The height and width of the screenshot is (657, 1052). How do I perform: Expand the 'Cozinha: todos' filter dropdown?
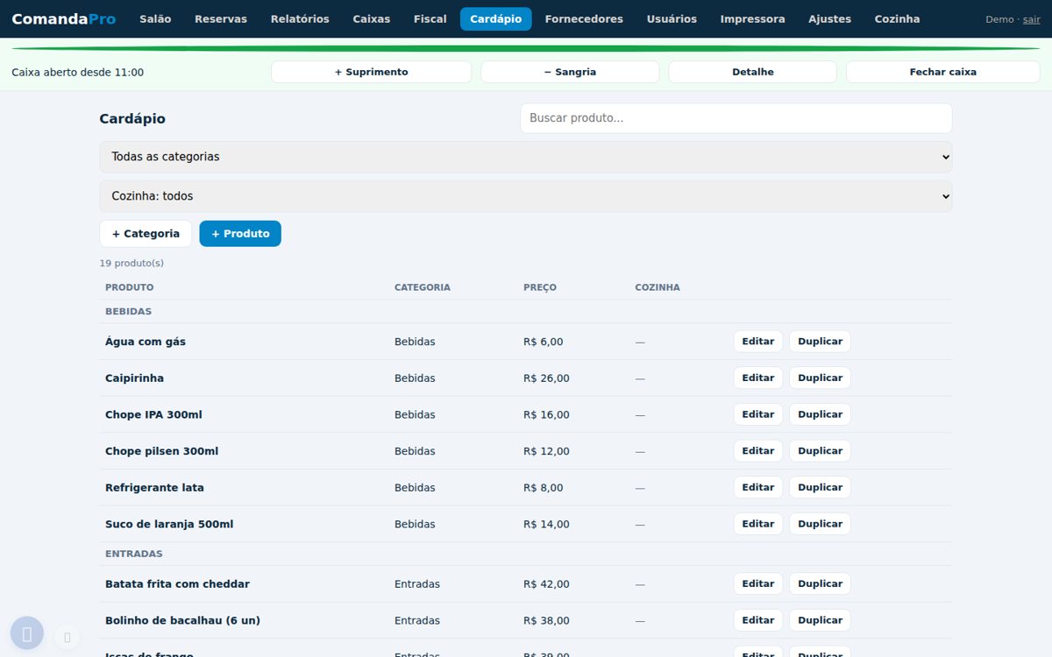click(526, 196)
